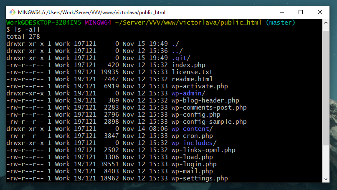This screenshot has height=190, width=337.
Task: Click the 'wp-config-sample.php' file name
Action: point(209,122)
